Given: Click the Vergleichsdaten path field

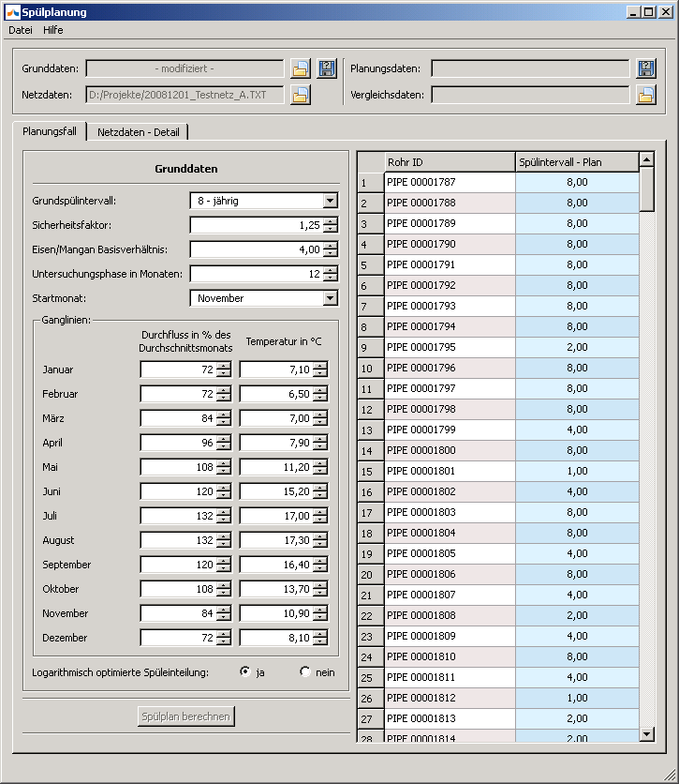Looking at the screenshot, I should point(530,95).
